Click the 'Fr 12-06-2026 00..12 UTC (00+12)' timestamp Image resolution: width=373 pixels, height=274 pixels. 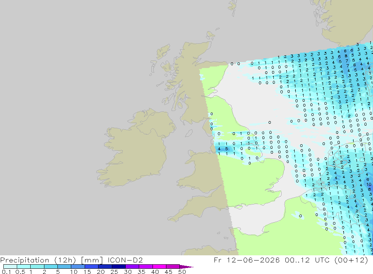click(x=291, y=260)
